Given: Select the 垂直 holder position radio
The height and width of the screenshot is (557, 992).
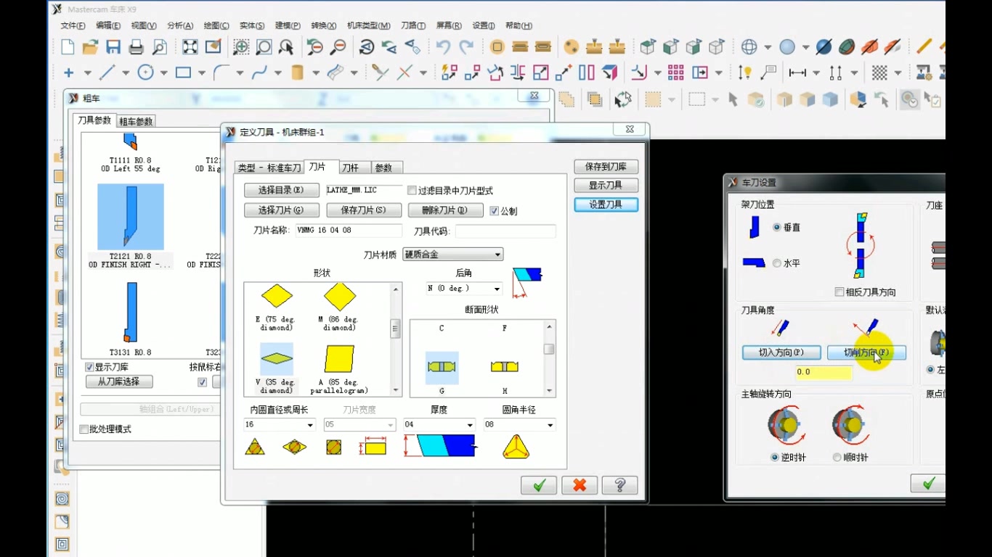Looking at the screenshot, I should (777, 227).
